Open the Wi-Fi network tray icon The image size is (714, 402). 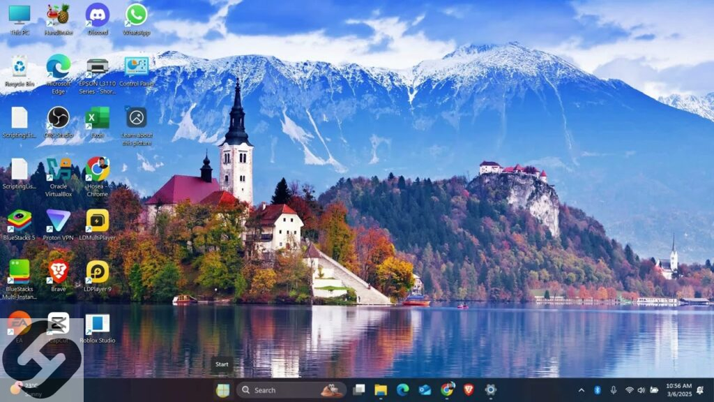point(630,390)
